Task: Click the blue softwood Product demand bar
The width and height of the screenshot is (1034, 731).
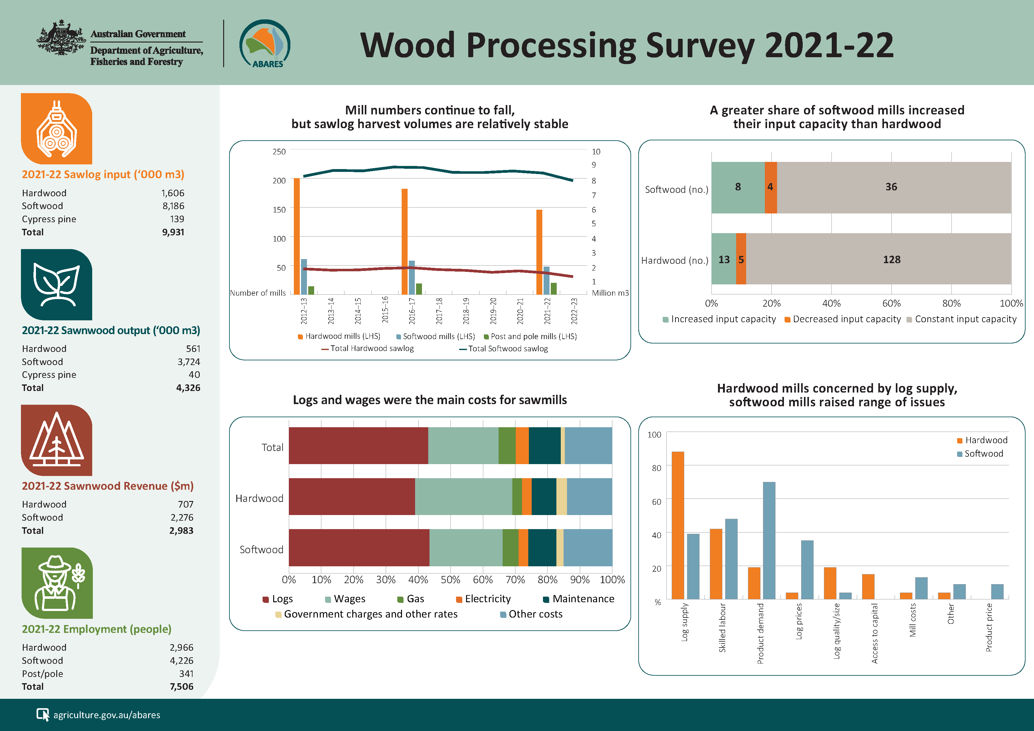Action: [769, 541]
